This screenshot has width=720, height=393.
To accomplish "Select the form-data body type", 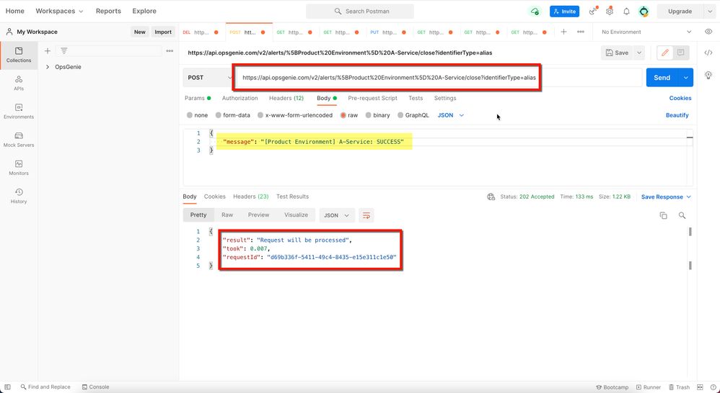I will [219, 115].
